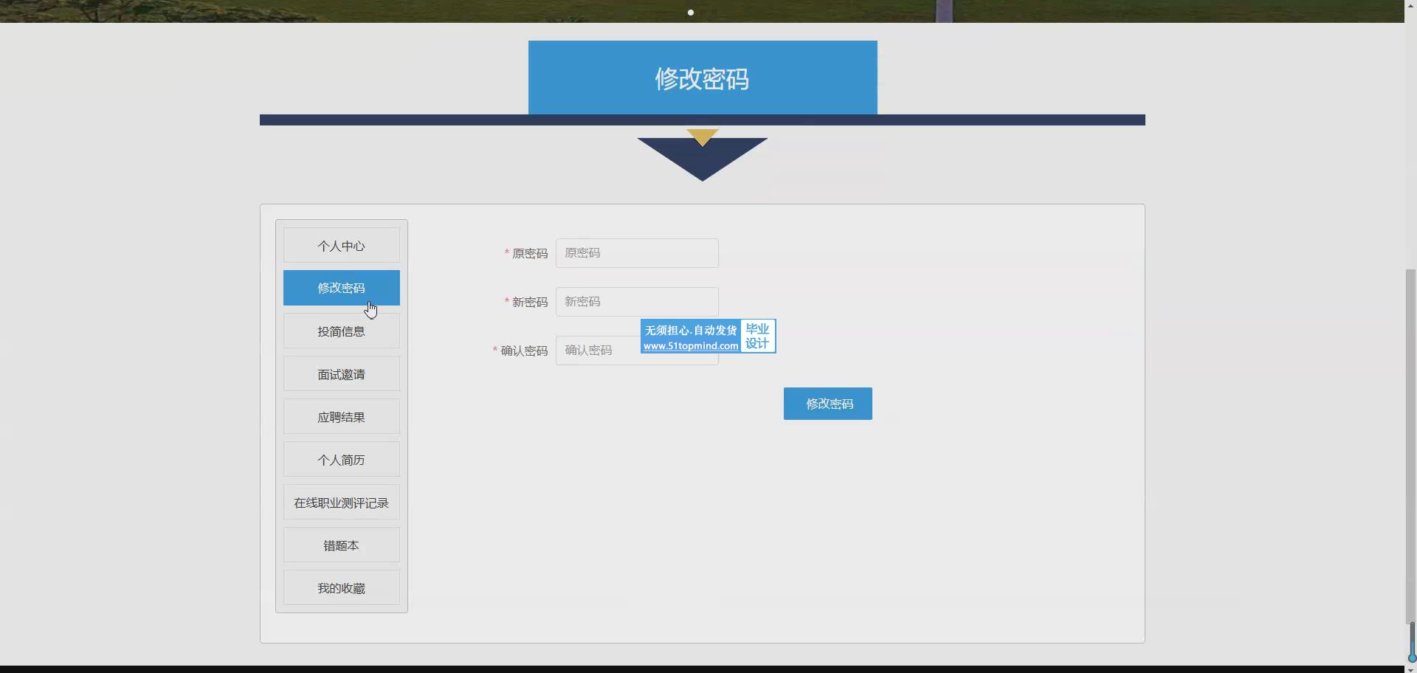
Task: Open the 个人简历 sidebar entry
Action: [x=341, y=460]
